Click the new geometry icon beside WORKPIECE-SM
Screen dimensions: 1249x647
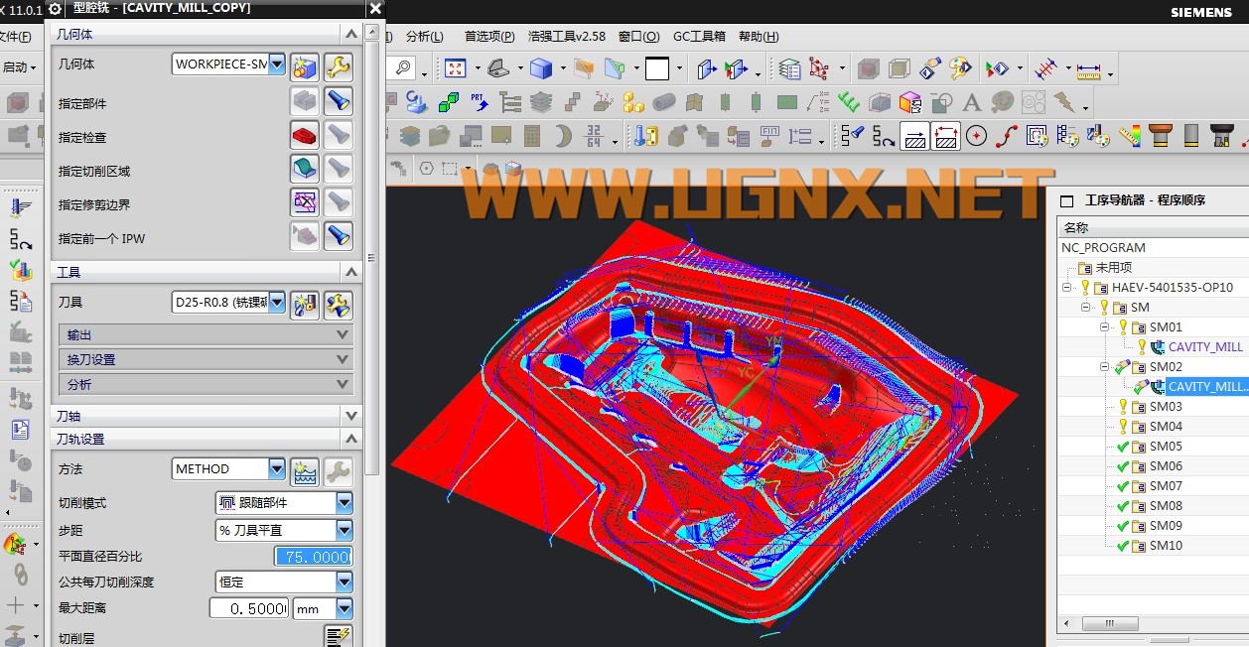coord(306,66)
